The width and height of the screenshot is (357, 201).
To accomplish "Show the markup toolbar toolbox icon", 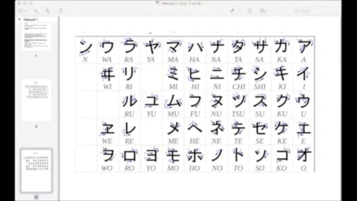I will point(263,11).
